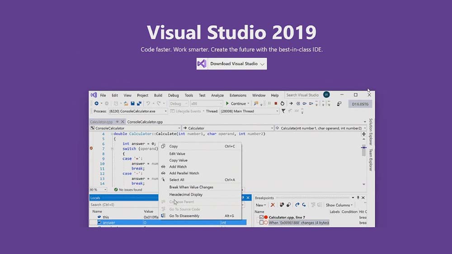Click the Undo arrow icon
Screen dimensions: 452x254
coord(148,103)
